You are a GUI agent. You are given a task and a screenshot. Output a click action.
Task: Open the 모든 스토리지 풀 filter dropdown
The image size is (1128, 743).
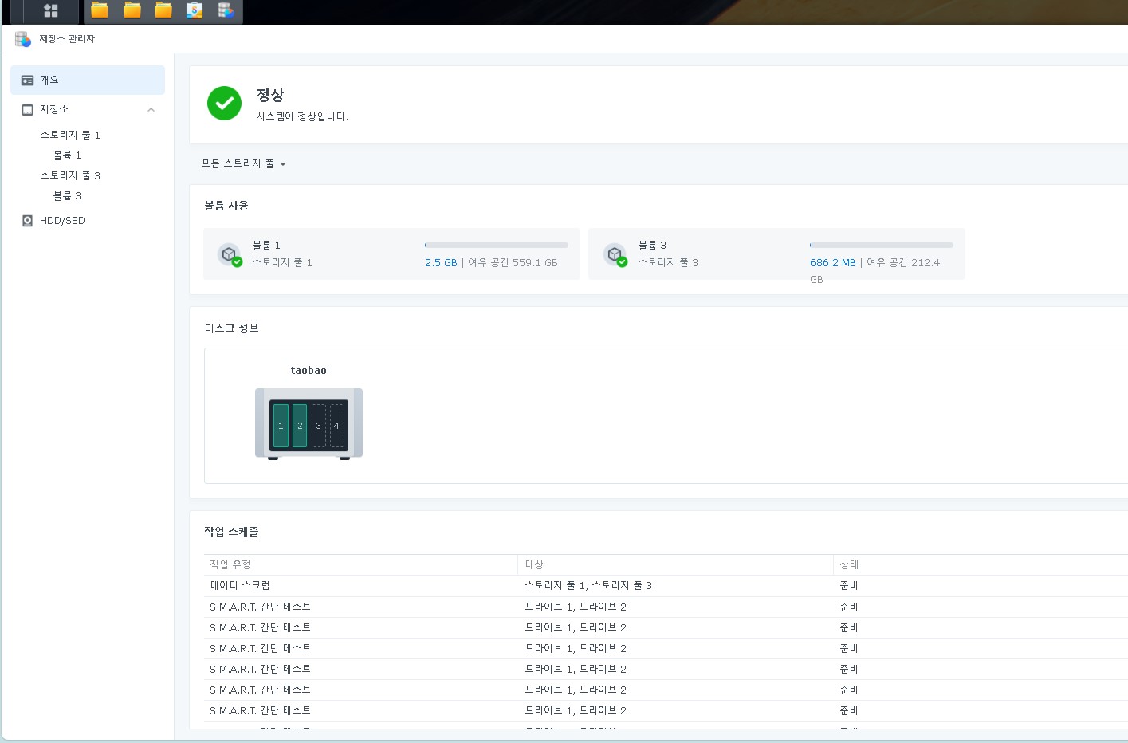(x=243, y=163)
